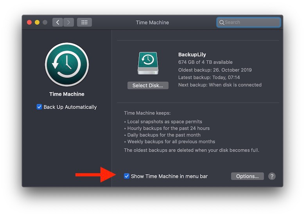Screen dimensions: 305x216
Task: Click 'Time Machine keeps:' heading
Action: tap(147, 113)
